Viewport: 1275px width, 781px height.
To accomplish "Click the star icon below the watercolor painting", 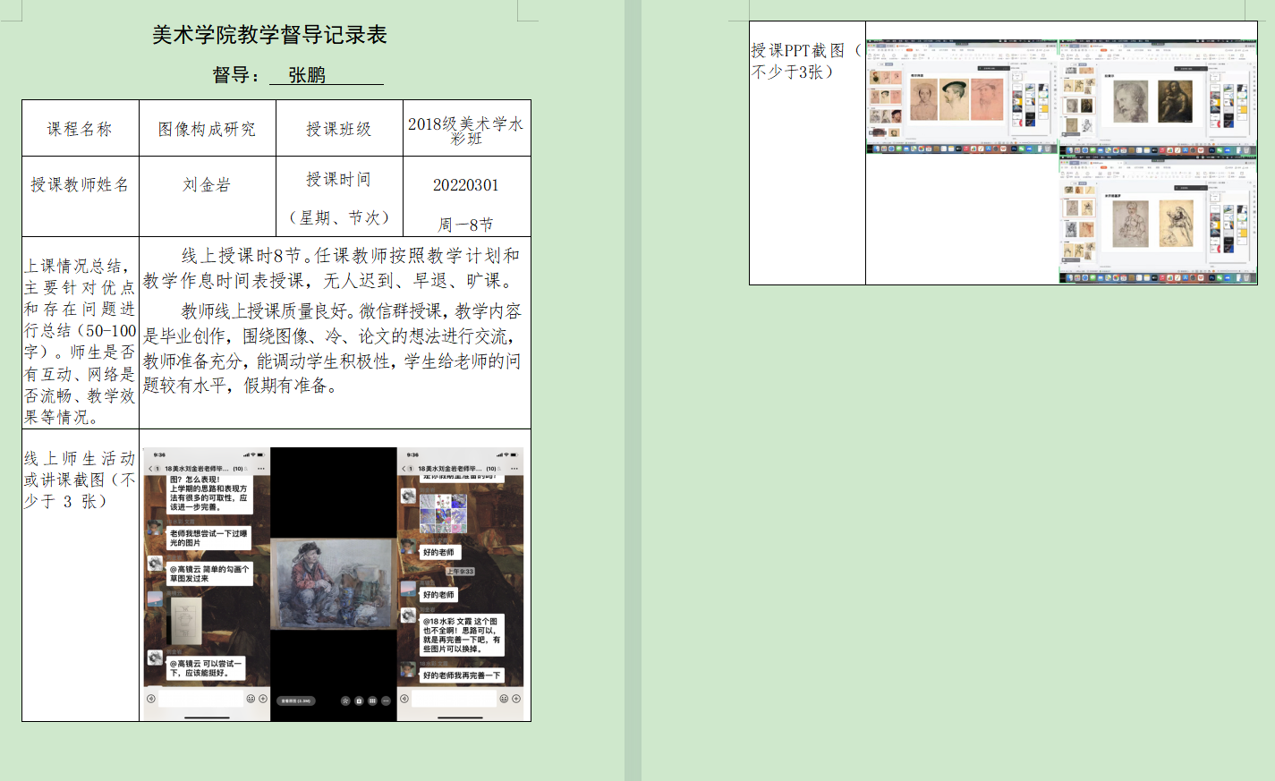I will pyautogui.click(x=345, y=700).
